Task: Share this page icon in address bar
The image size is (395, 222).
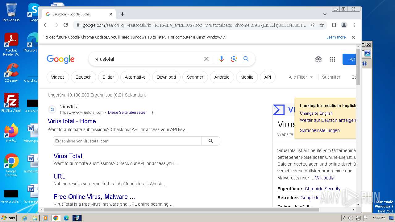Action: [312, 25]
